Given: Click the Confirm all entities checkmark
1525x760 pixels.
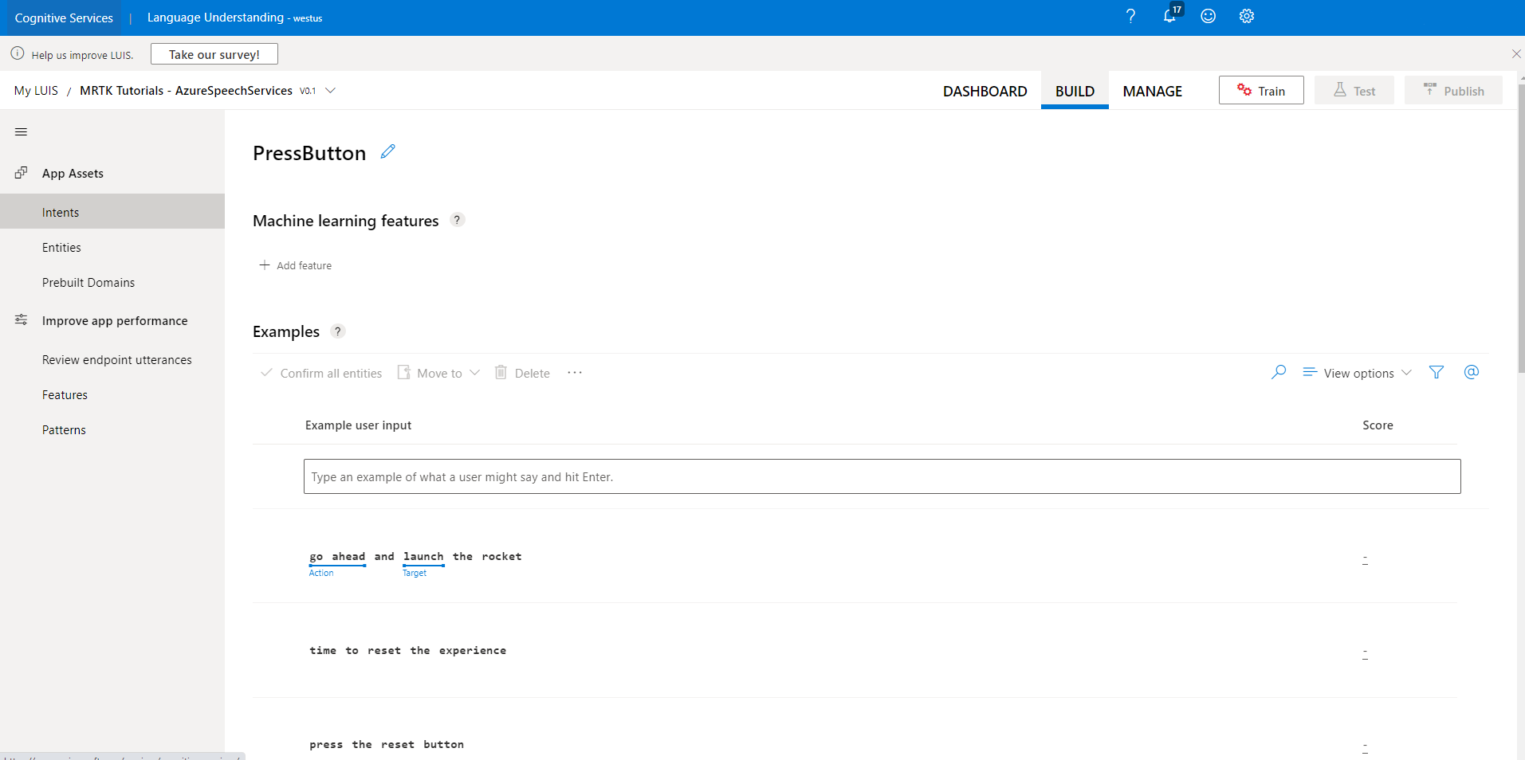Looking at the screenshot, I should (266, 372).
